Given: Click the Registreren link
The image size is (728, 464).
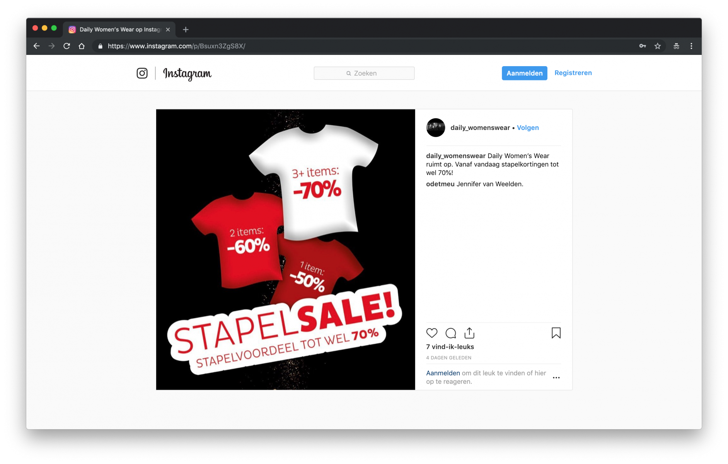Looking at the screenshot, I should 573,73.
